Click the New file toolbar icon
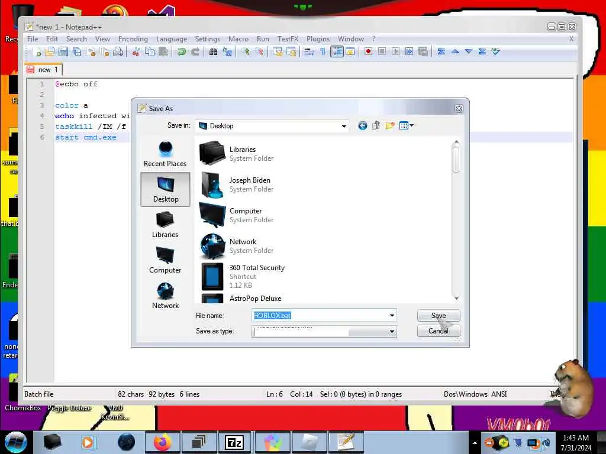Screen dimensions: 606x454 tap(36, 52)
